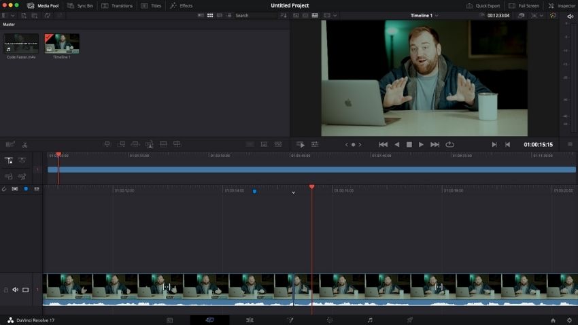Open the Effects panel

181,5
